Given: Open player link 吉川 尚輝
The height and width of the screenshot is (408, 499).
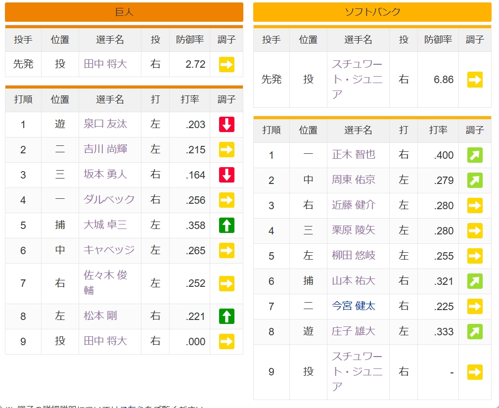Looking at the screenshot, I should [105, 149].
